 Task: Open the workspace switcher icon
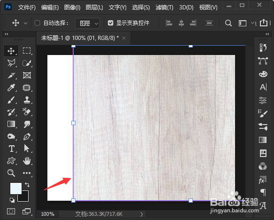tap(243, 23)
